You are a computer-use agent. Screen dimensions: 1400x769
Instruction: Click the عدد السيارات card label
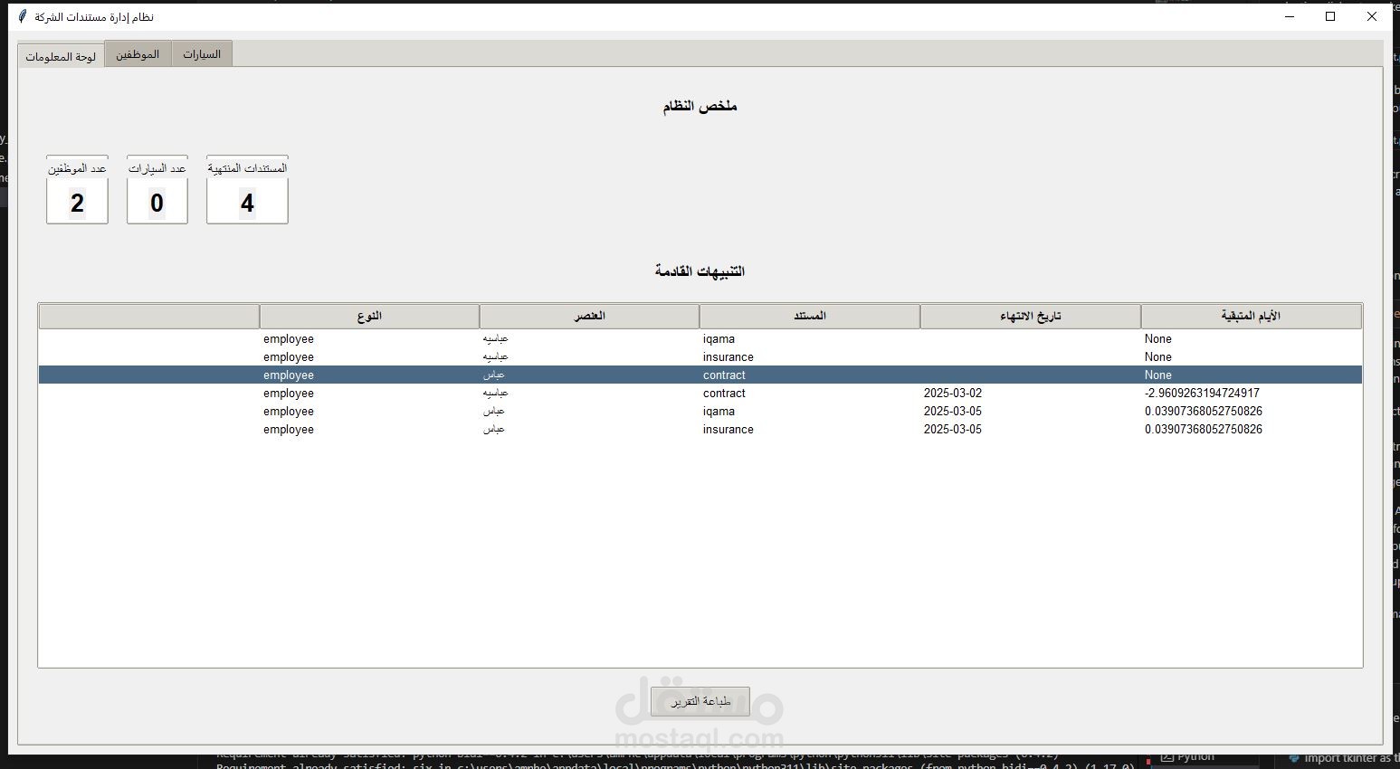click(x=157, y=168)
